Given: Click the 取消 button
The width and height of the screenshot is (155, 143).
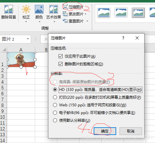Looking at the screenshot, I should point(131,131).
